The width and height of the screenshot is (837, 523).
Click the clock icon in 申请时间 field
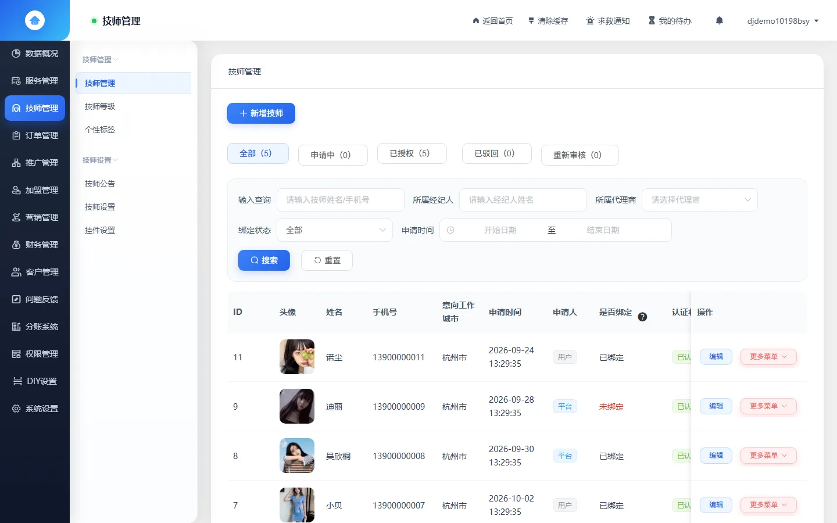[x=450, y=230]
